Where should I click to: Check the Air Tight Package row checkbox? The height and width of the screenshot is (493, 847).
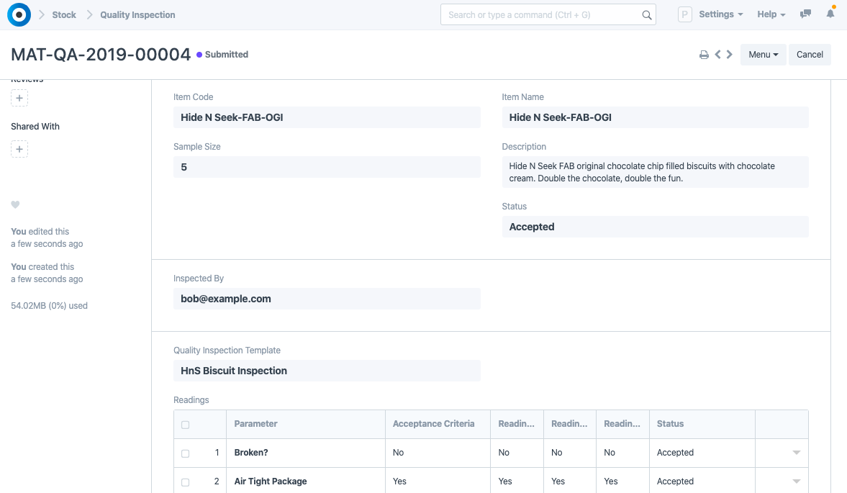(185, 482)
